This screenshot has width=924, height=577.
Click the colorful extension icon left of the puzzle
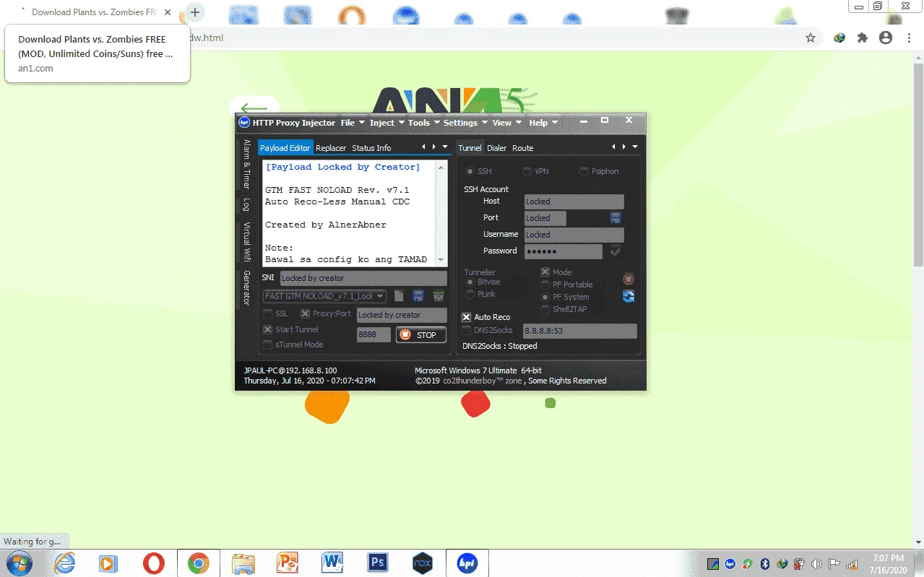click(839, 38)
